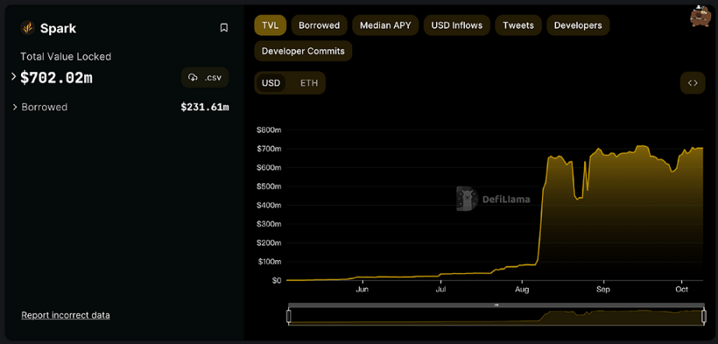The width and height of the screenshot is (718, 344).
Task: Expand the Borrowed breakdown
Action: pyautogui.click(x=15, y=107)
